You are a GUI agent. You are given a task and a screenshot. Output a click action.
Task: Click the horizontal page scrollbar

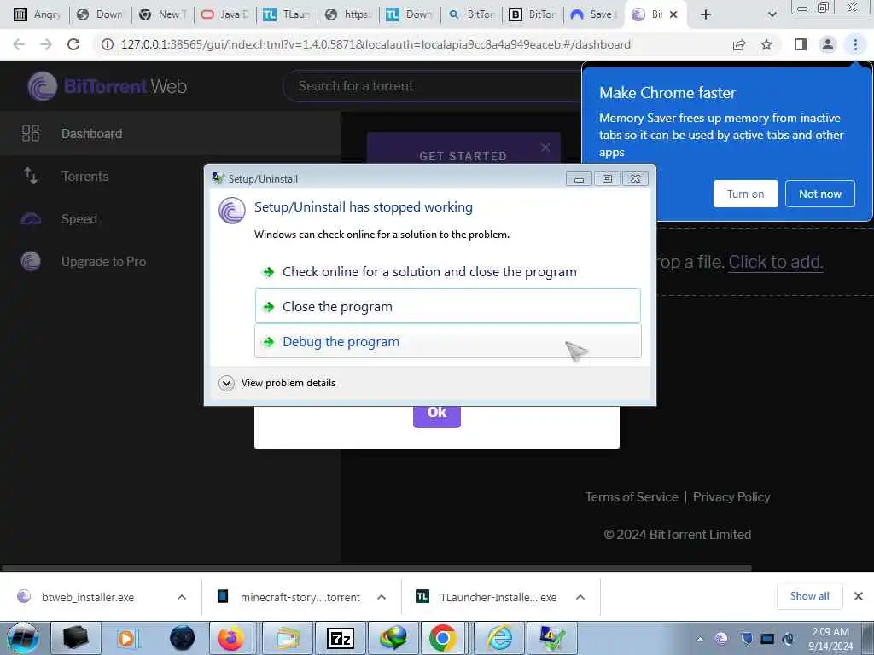pos(376,568)
